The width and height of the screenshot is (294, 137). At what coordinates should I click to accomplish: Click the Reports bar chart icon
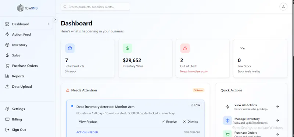pos(7,76)
